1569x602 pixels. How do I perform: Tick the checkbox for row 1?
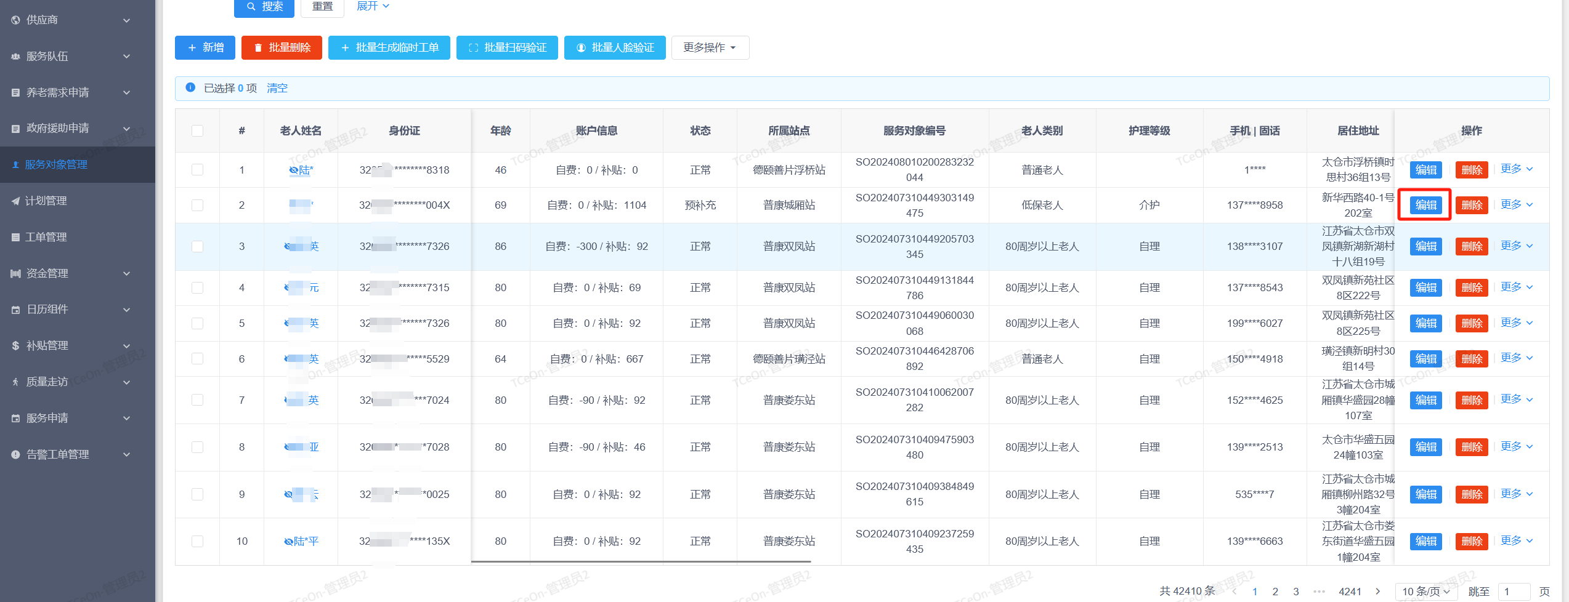pos(197,169)
